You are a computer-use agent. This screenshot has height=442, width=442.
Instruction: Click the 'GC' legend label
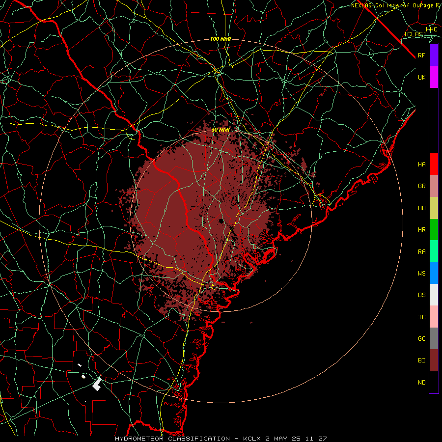point(422,339)
